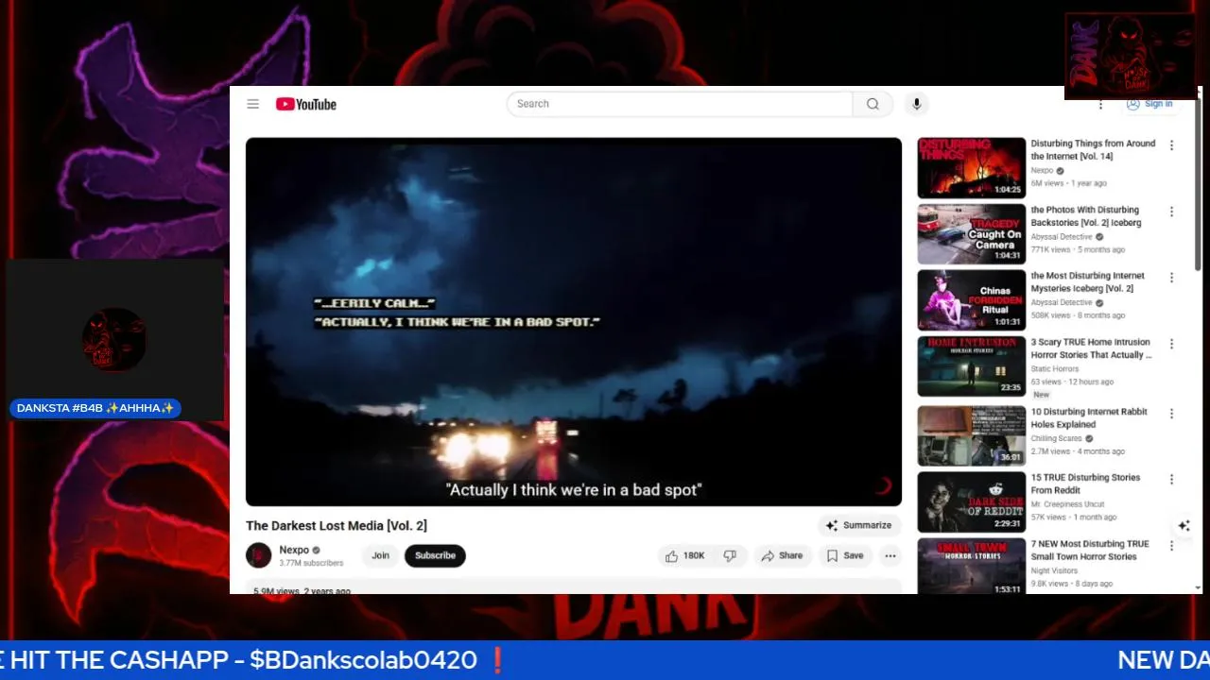Screen dimensions: 1210x680
Task: Open options for 15 TRUE Disturbing Stories
Action: click(x=1171, y=479)
